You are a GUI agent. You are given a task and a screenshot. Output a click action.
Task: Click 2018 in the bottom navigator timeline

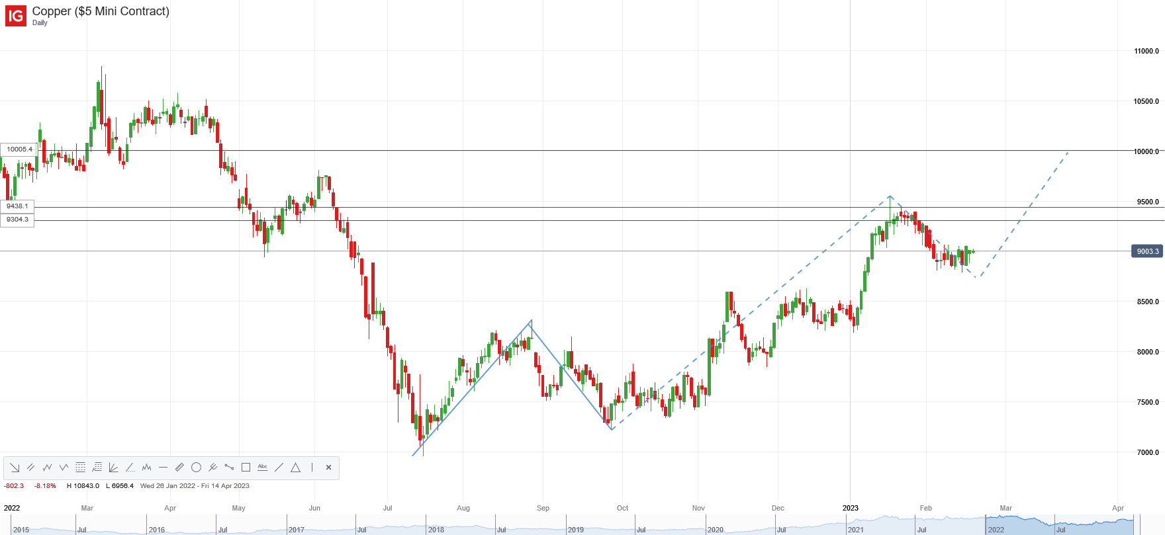[x=436, y=530]
